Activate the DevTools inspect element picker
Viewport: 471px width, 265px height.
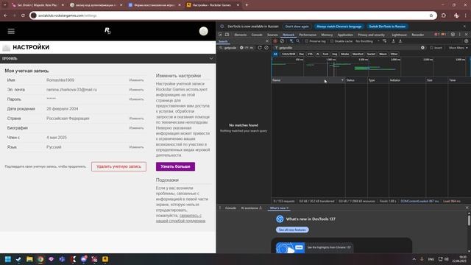220,35
